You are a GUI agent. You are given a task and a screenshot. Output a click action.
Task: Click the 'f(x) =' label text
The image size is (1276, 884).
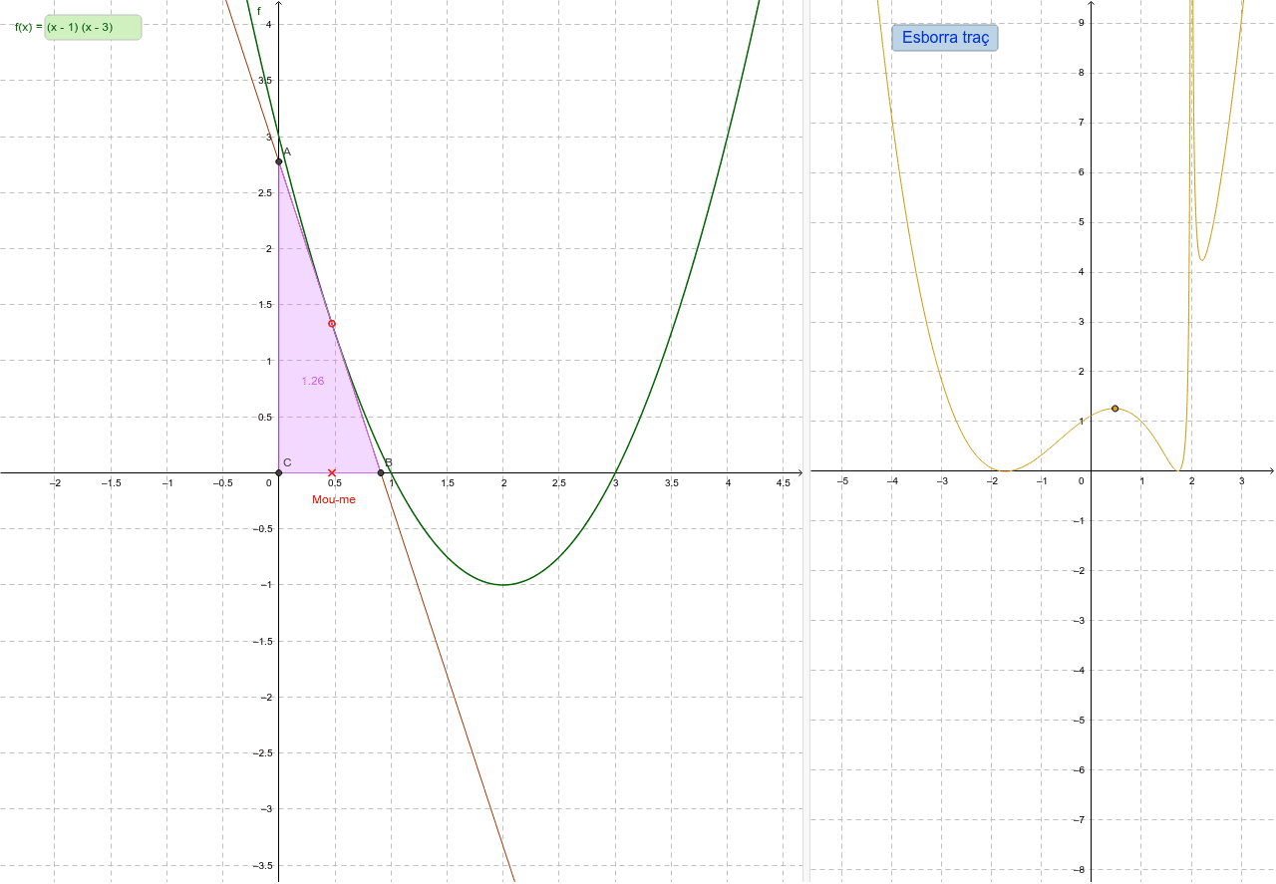coord(28,27)
